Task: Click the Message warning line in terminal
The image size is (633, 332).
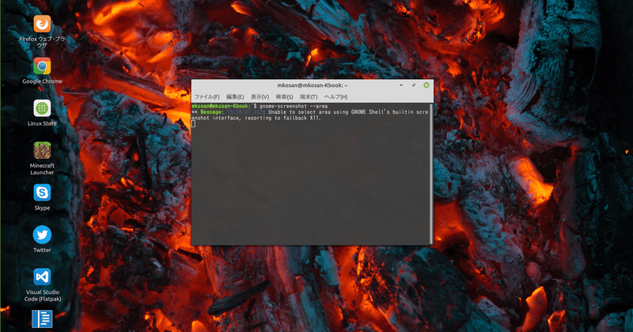Action: click(x=309, y=115)
